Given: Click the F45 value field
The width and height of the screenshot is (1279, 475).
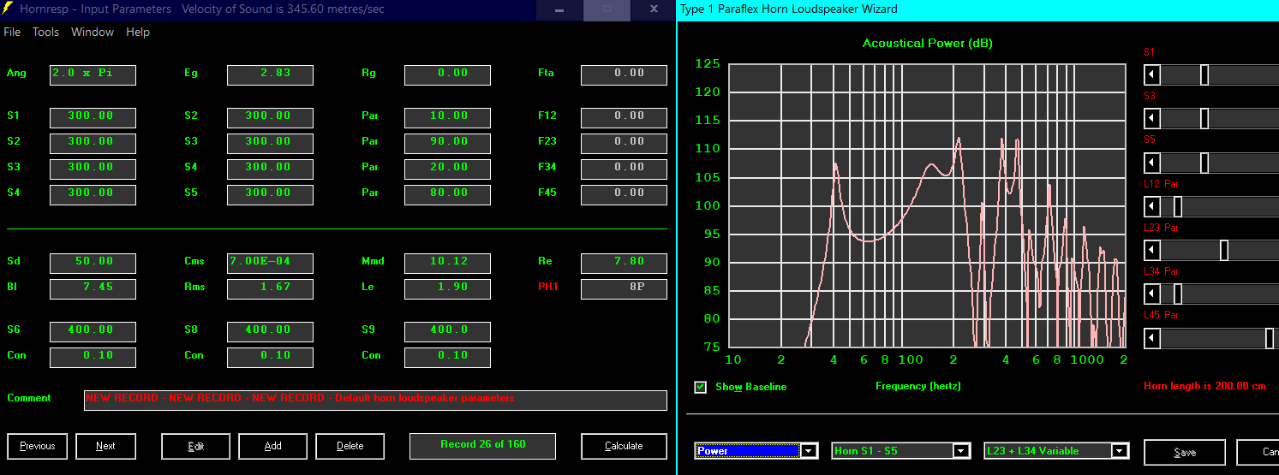Looking at the screenshot, I should coord(624,194).
